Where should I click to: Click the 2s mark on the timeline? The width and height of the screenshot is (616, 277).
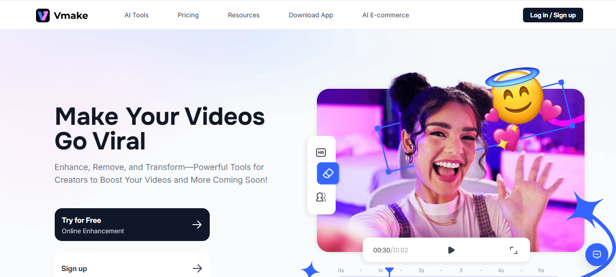pos(421,271)
